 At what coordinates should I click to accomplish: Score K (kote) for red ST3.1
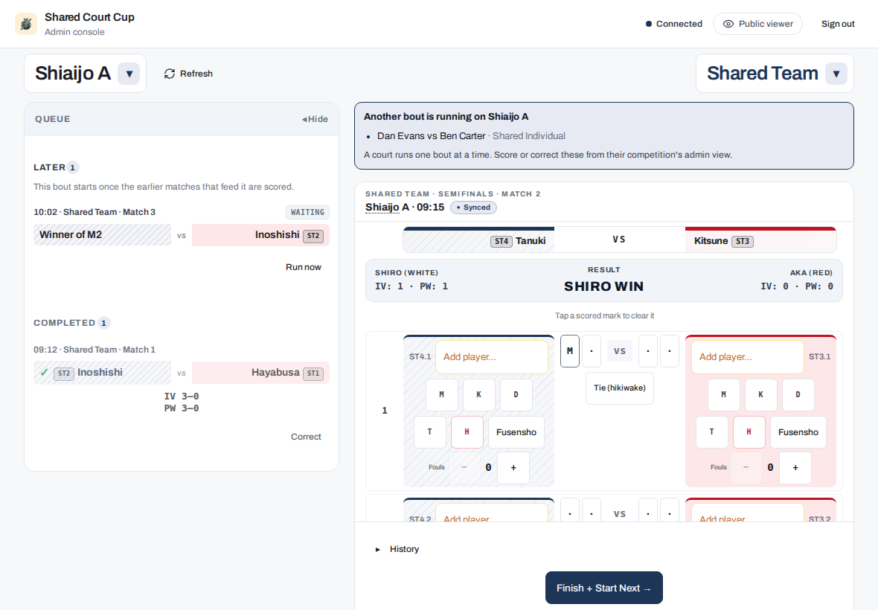(760, 395)
